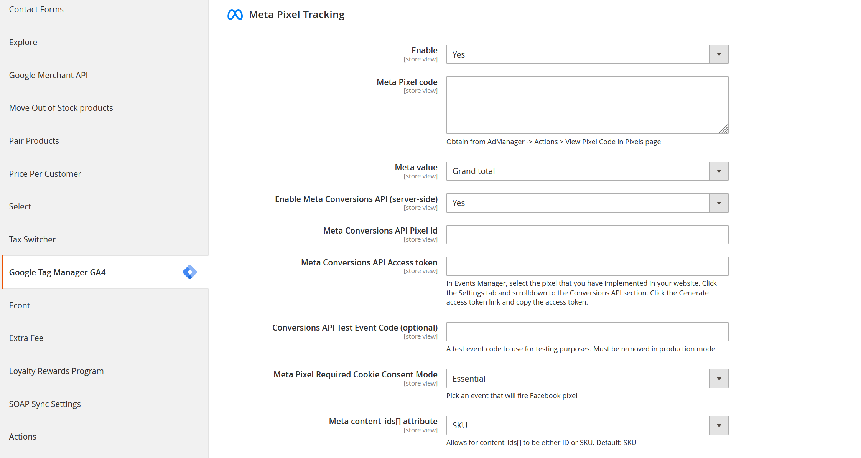Click the Meta Pixel code field label

[407, 82]
